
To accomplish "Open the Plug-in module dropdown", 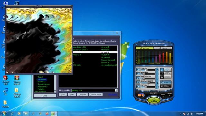I will (x=116, y=90).
